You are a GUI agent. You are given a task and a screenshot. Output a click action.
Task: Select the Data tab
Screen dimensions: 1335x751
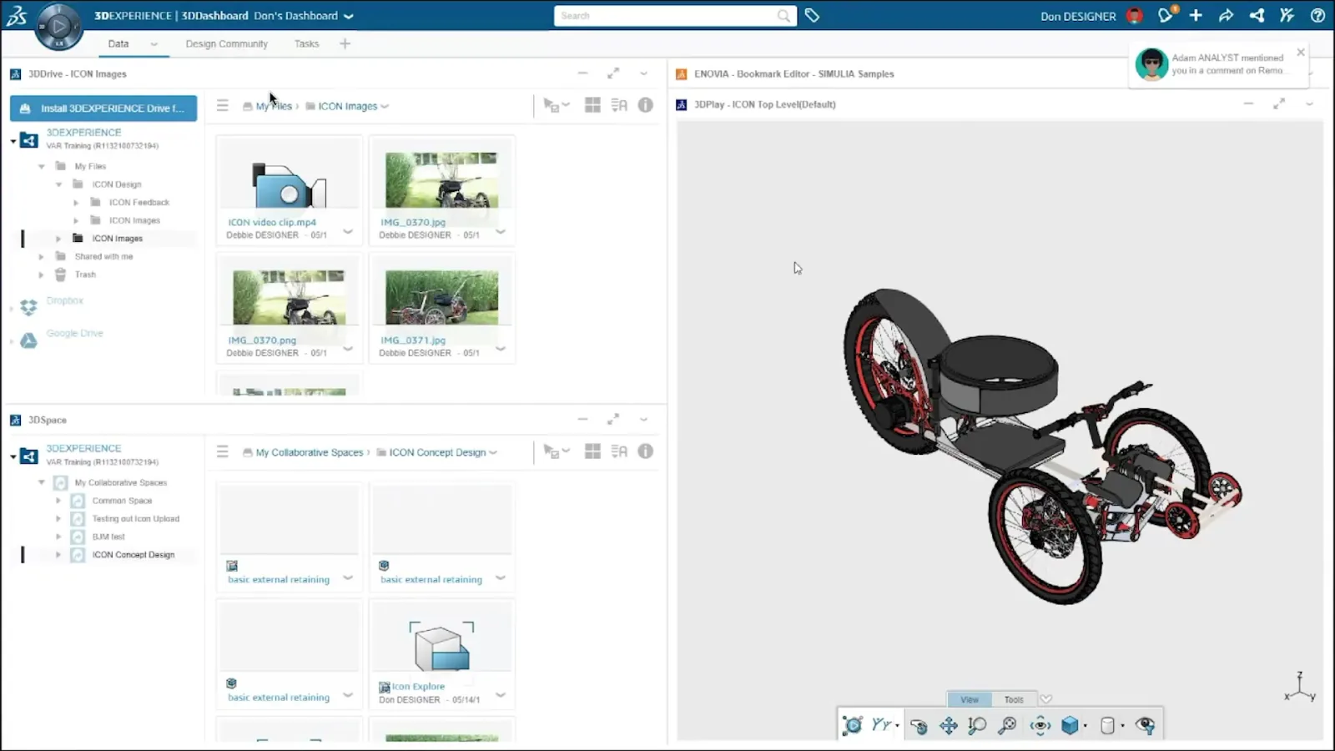coord(118,44)
